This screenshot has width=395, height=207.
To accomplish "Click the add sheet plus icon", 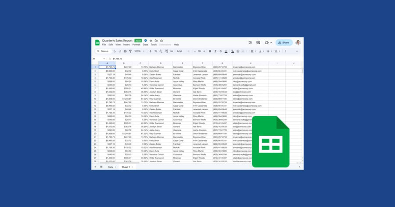I will [x=95, y=167].
